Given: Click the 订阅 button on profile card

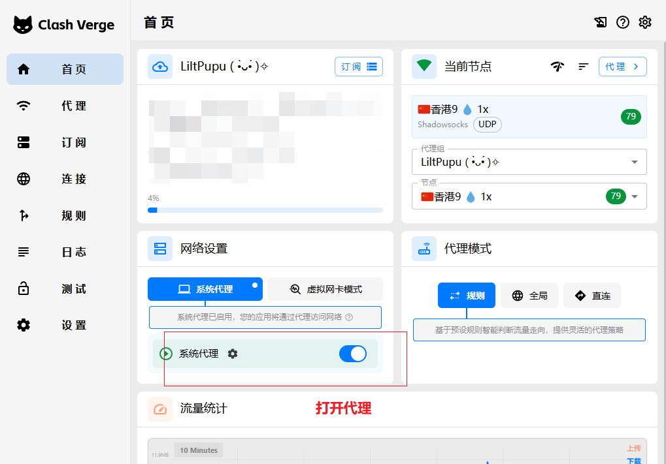Looking at the screenshot, I should click(x=358, y=67).
